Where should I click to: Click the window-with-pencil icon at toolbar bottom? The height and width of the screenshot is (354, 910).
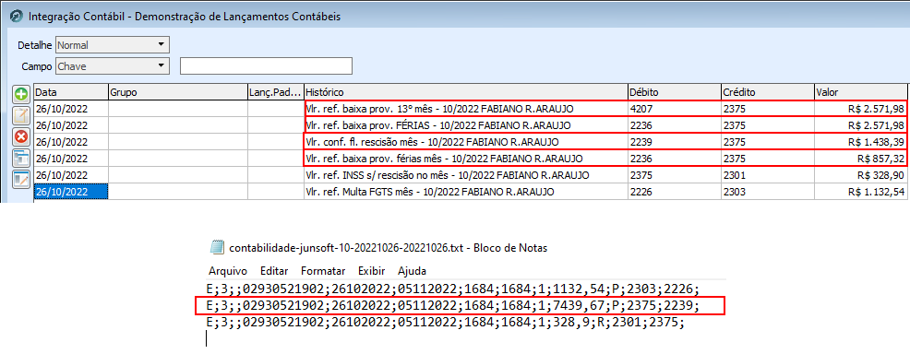point(21,179)
